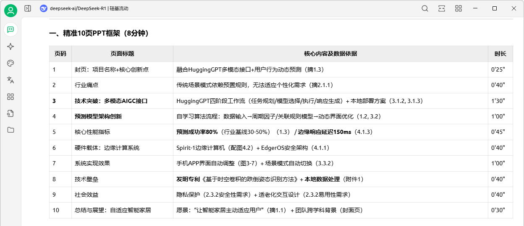
Task: Click text 传统场景模式依赖预置规则
Action: pos(212,85)
